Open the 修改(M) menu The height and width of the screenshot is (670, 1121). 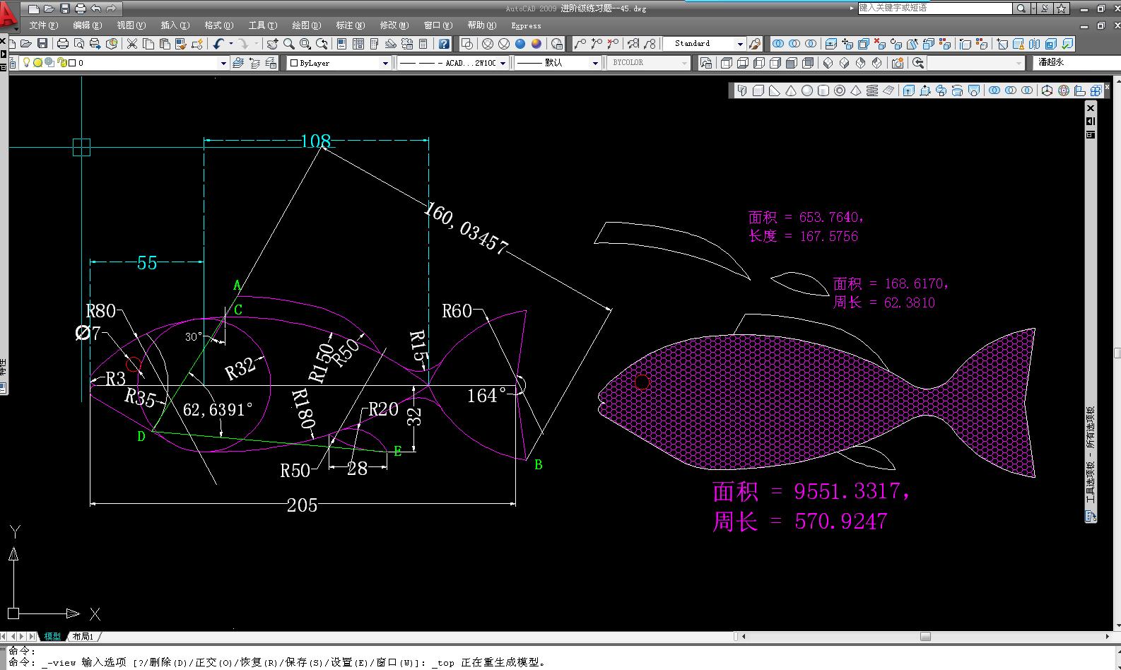pyautogui.click(x=394, y=25)
